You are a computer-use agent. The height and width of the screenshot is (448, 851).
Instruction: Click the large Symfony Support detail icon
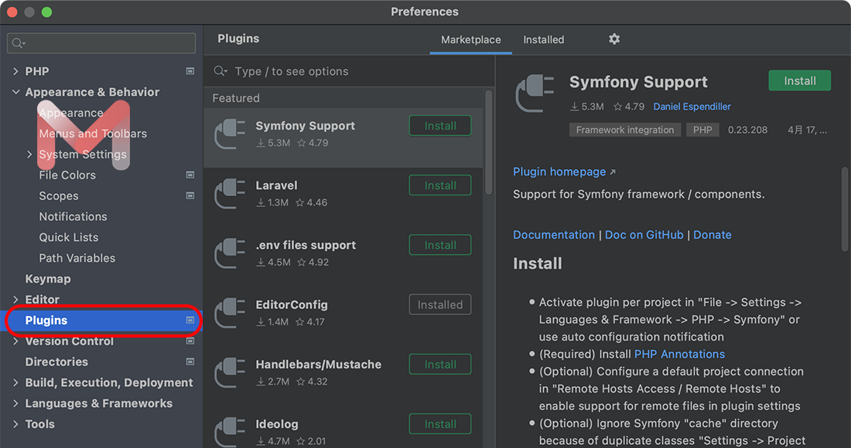point(535,95)
